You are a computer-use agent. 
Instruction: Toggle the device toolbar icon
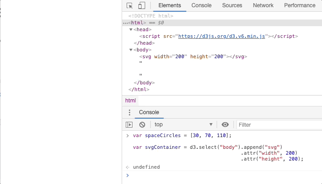(x=142, y=5)
